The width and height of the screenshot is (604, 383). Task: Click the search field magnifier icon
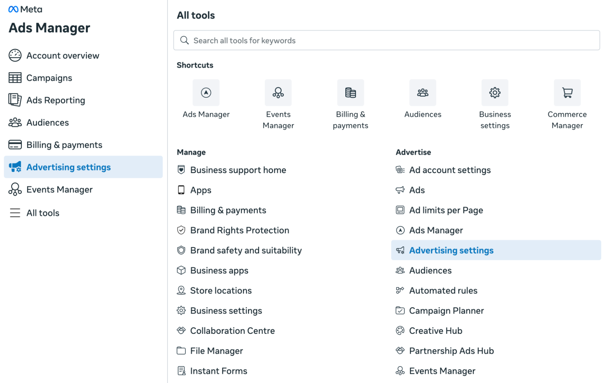184,40
